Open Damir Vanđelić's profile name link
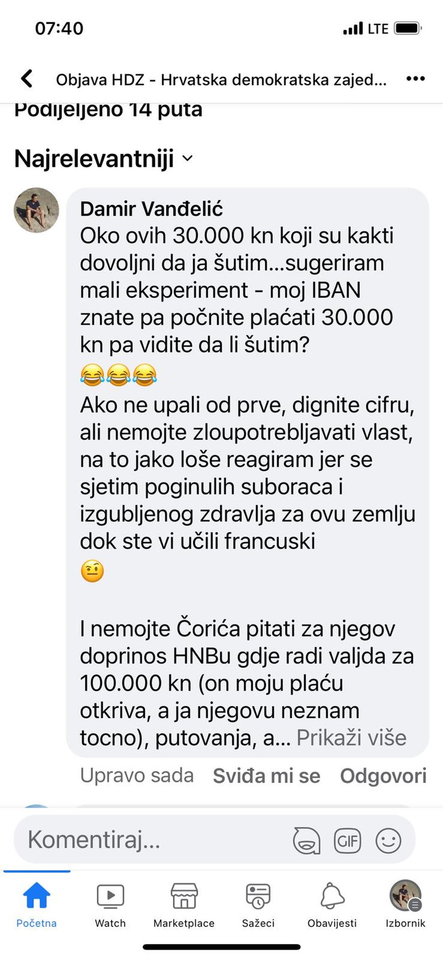Image resolution: width=443 pixels, height=959 pixels. point(151,209)
